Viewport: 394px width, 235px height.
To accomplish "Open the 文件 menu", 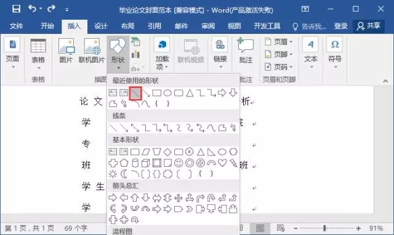I will pos(17,26).
